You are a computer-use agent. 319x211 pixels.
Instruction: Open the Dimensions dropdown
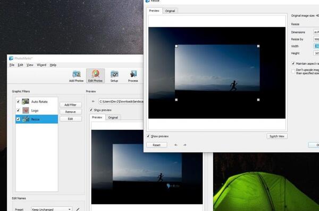(316, 32)
